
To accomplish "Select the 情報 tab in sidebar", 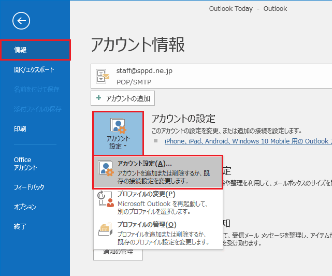I will [x=35, y=50].
